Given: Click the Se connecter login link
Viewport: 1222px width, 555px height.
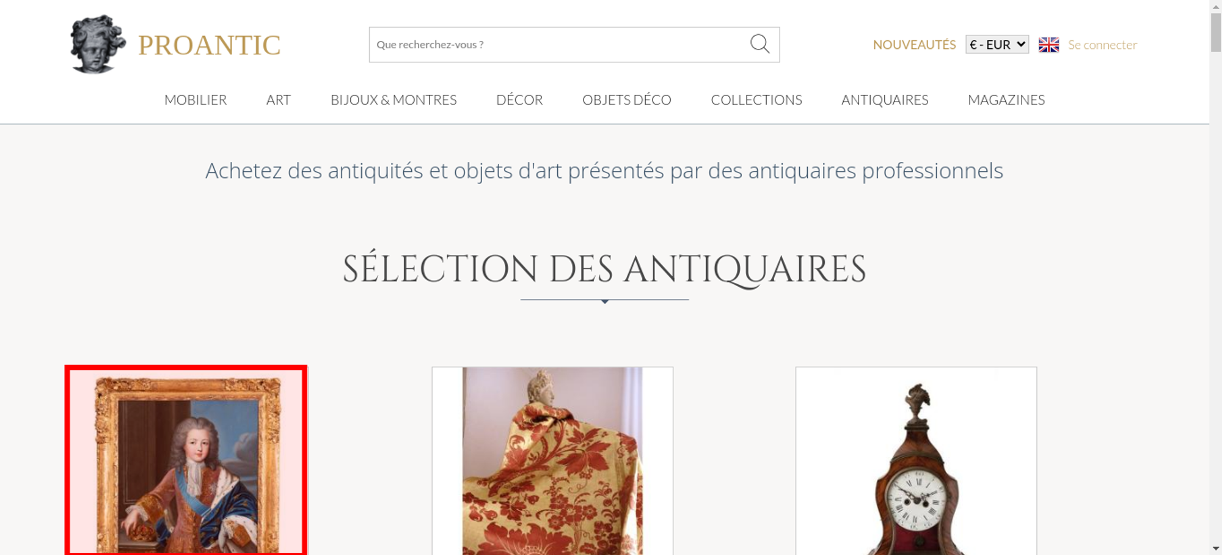Looking at the screenshot, I should pyautogui.click(x=1102, y=45).
